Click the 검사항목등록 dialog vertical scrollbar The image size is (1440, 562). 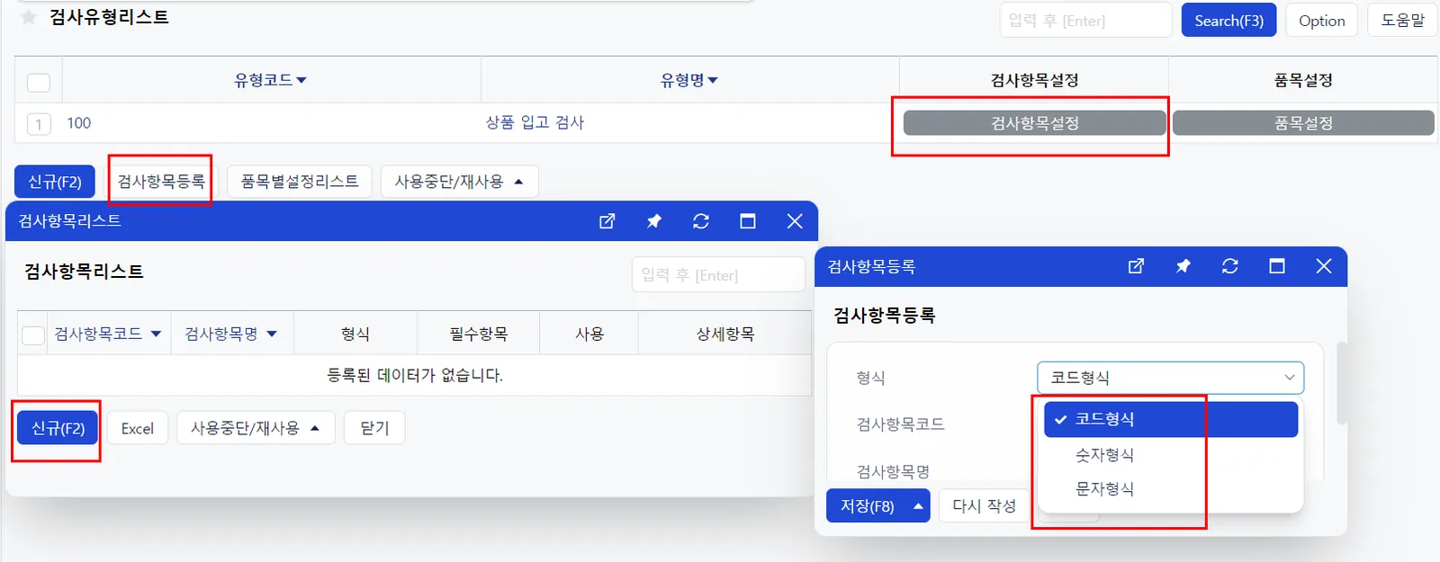[1342, 382]
